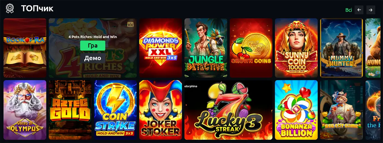Open the Joker Stoker game tile

(x=161, y=110)
